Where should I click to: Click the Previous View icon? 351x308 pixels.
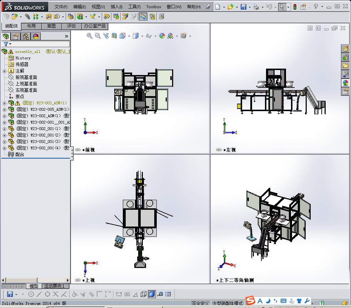click(x=106, y=36)
